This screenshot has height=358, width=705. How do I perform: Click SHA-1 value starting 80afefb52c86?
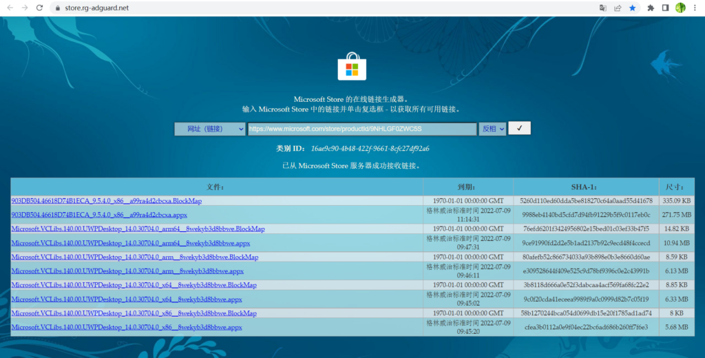click(587, 257)
